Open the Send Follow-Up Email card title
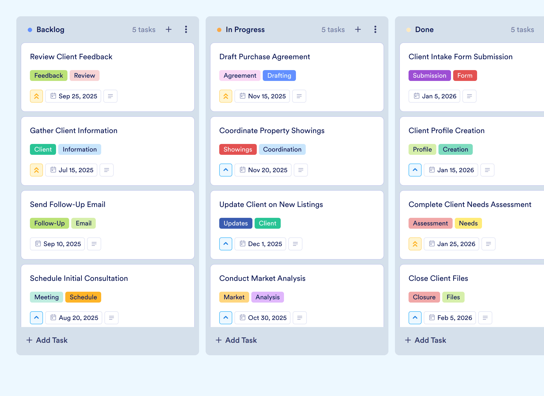 67,205
